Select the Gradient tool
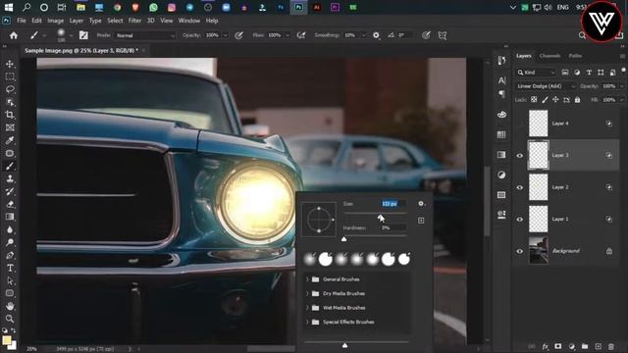Image resolution: width=628 pixels, height=353 pixels. point(10,217)
